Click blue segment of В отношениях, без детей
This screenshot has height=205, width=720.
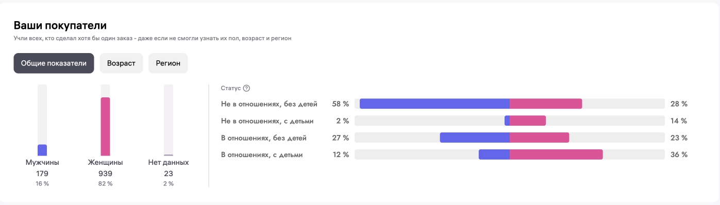coord(475,138)
